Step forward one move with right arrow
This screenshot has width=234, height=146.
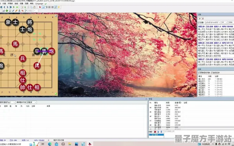click(x=7, y=7)
